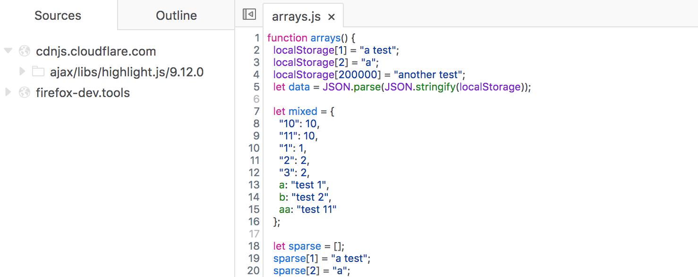Select the ajax/libs/highlight.js/9.12.0 folder entry
The width and height of the screenshot is (698, 277).
pyautogui.click(x=127, y=72)
